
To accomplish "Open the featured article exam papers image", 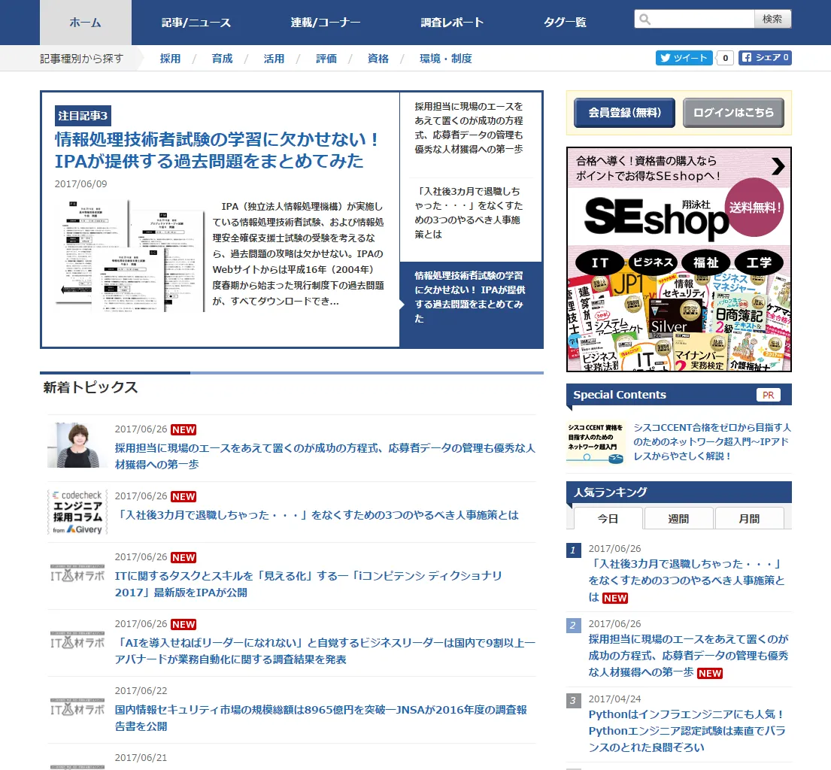I will [x=130, y=256].
